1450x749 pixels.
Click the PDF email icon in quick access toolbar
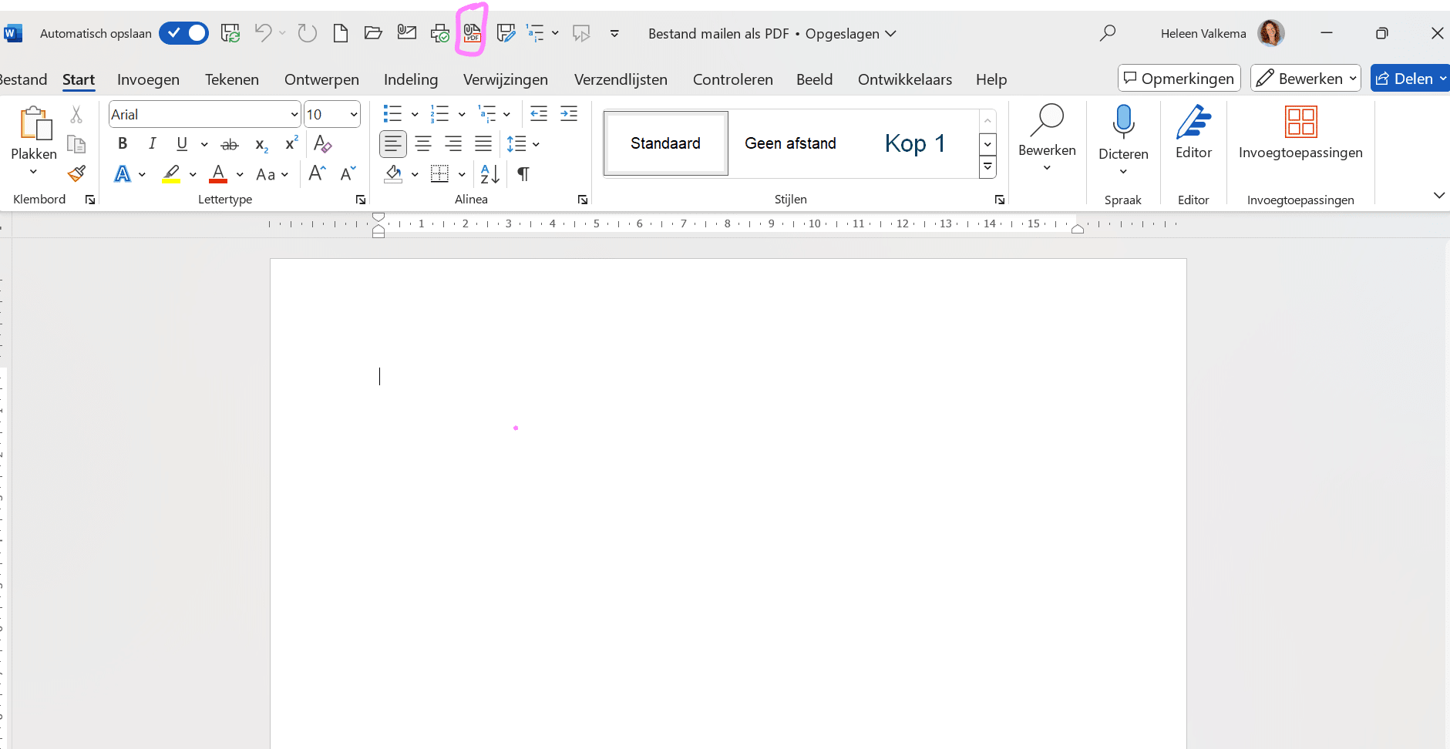point(472,33)
